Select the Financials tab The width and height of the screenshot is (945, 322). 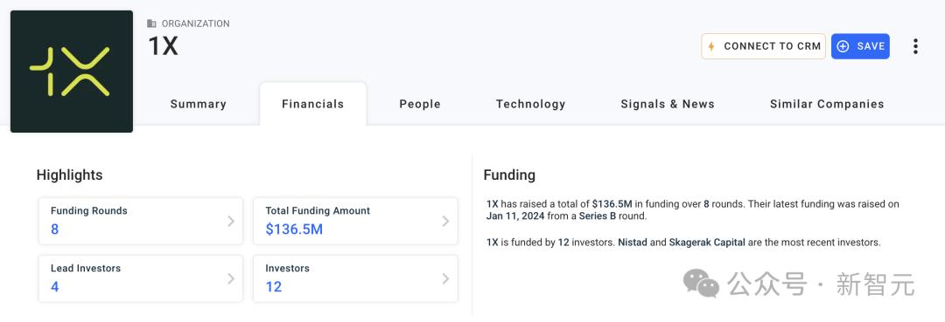(x=312, y=104)
